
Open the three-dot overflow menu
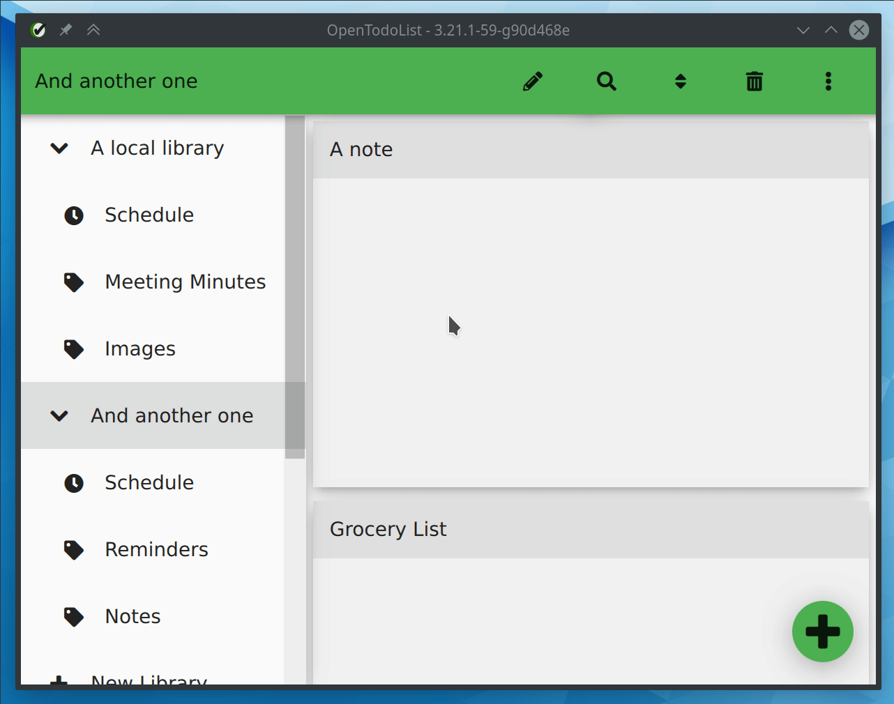click(x=828, y=82)
